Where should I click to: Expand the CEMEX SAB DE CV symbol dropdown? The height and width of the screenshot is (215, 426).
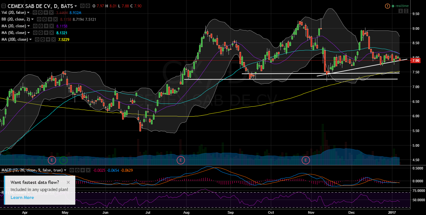point(76,6)
